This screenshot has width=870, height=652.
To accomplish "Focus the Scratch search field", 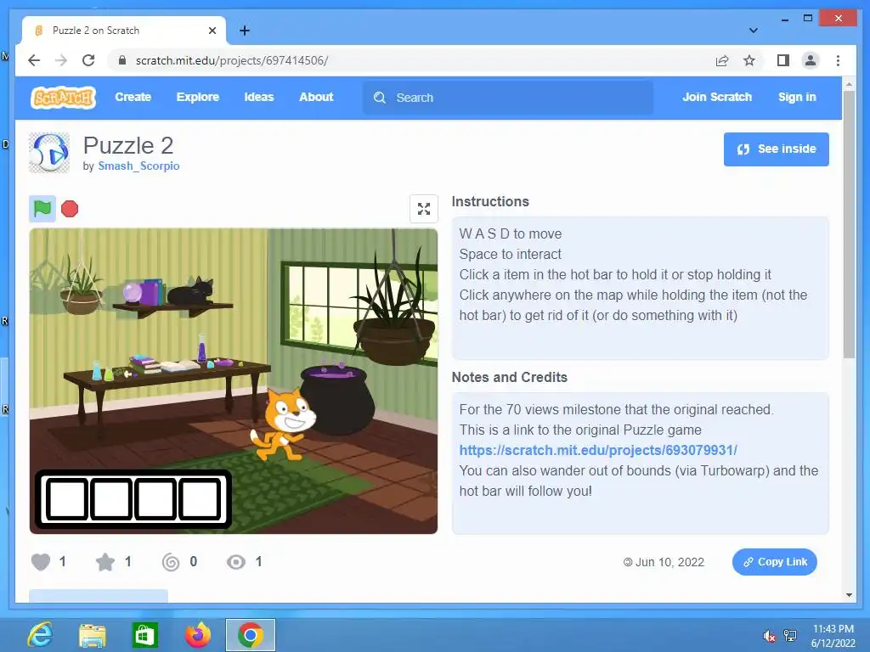I will click(508, 98).
